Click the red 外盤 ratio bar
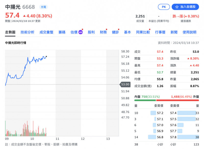204x149 pixels. [181, 100]
